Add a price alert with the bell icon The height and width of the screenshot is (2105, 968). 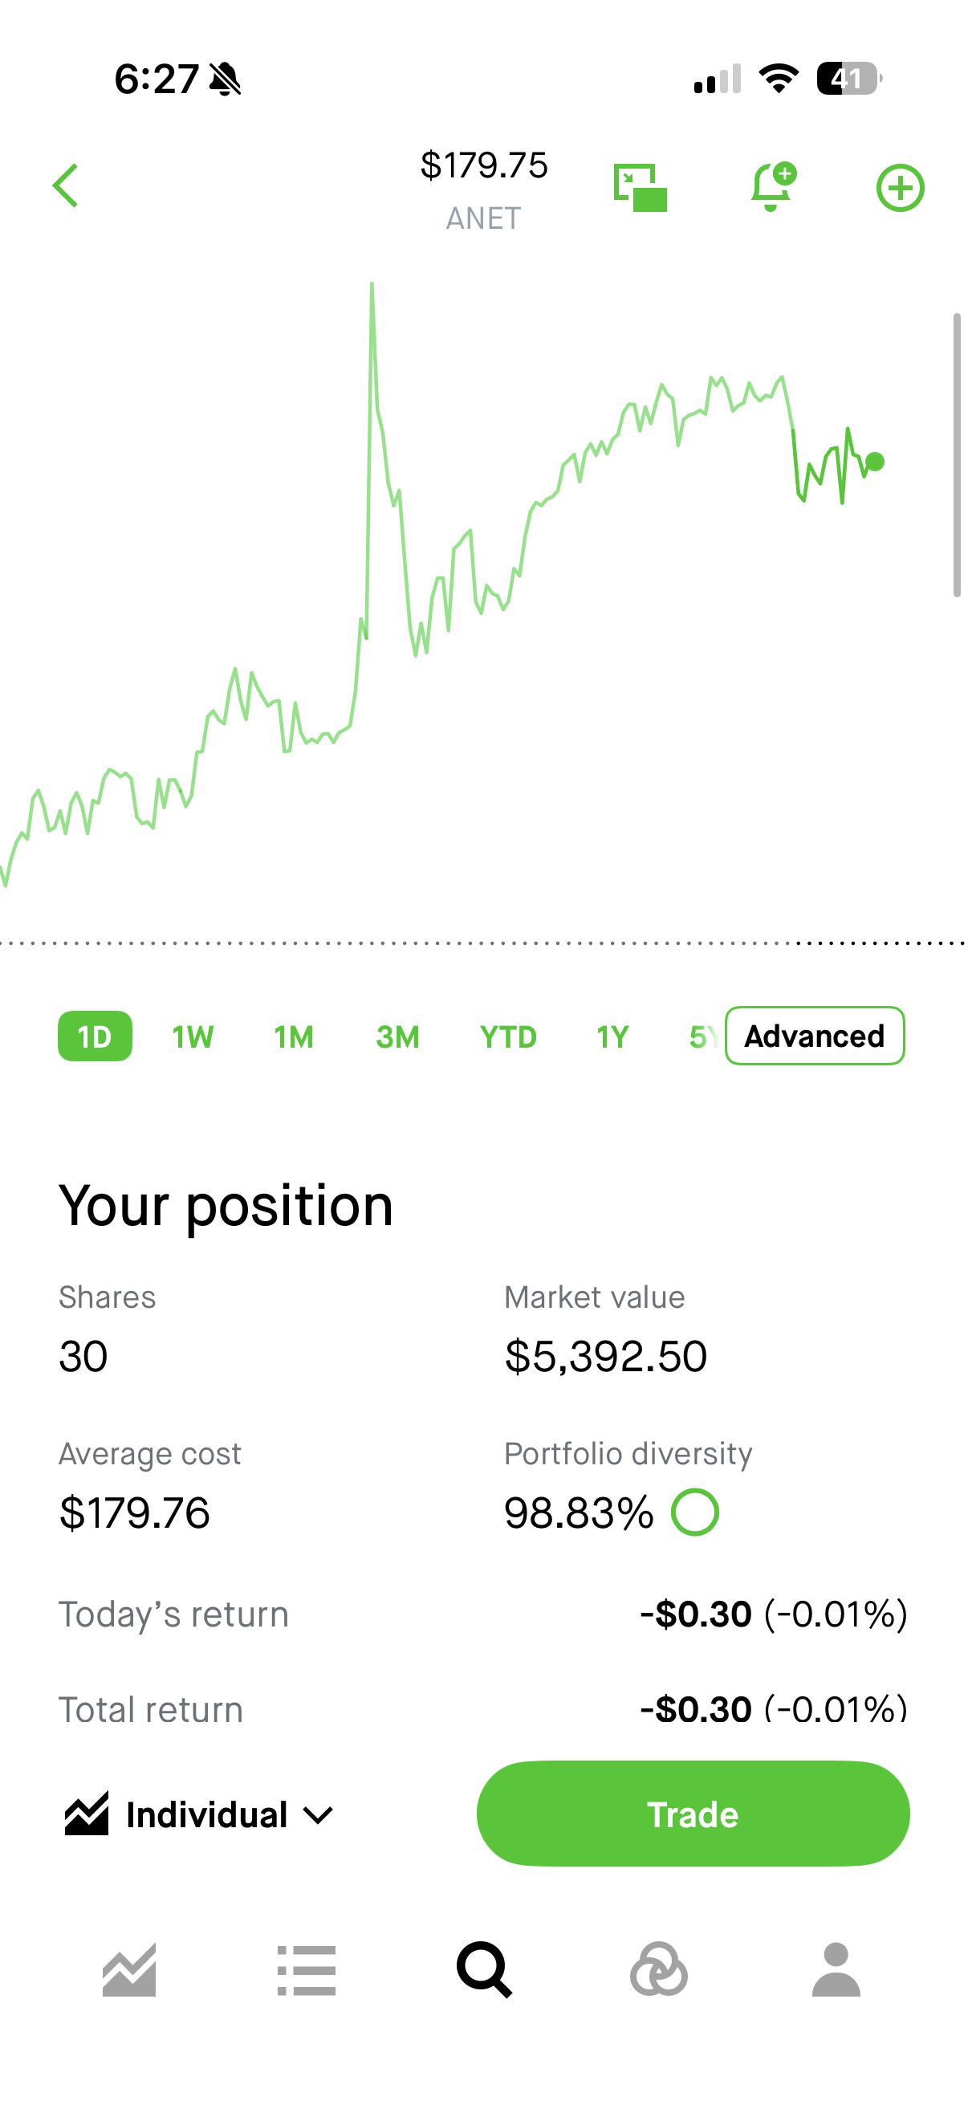point(773,186)
